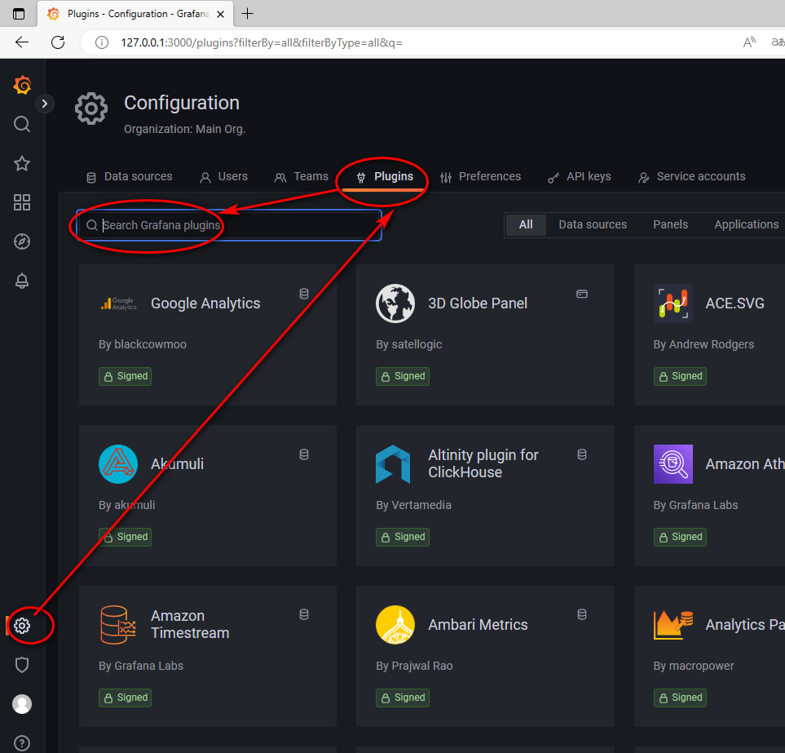Filter plugins by Applications type

(x=747, y=224)
